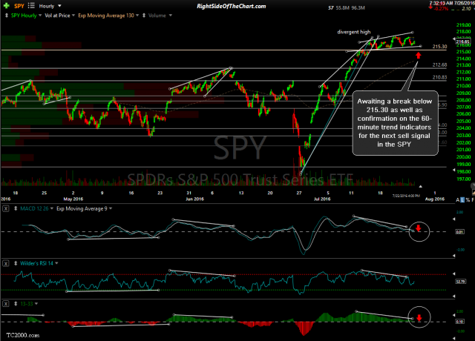Click the SPY ticker symbol at top
This screenshot has height=341, width=475.
pos(19,6)
